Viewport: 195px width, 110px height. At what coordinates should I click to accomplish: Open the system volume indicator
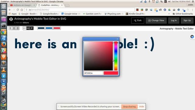[169, 2]
